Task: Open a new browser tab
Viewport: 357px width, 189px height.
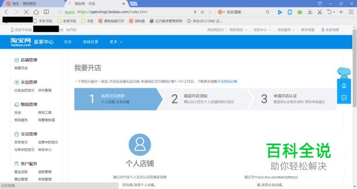Action: click(134, 4)
